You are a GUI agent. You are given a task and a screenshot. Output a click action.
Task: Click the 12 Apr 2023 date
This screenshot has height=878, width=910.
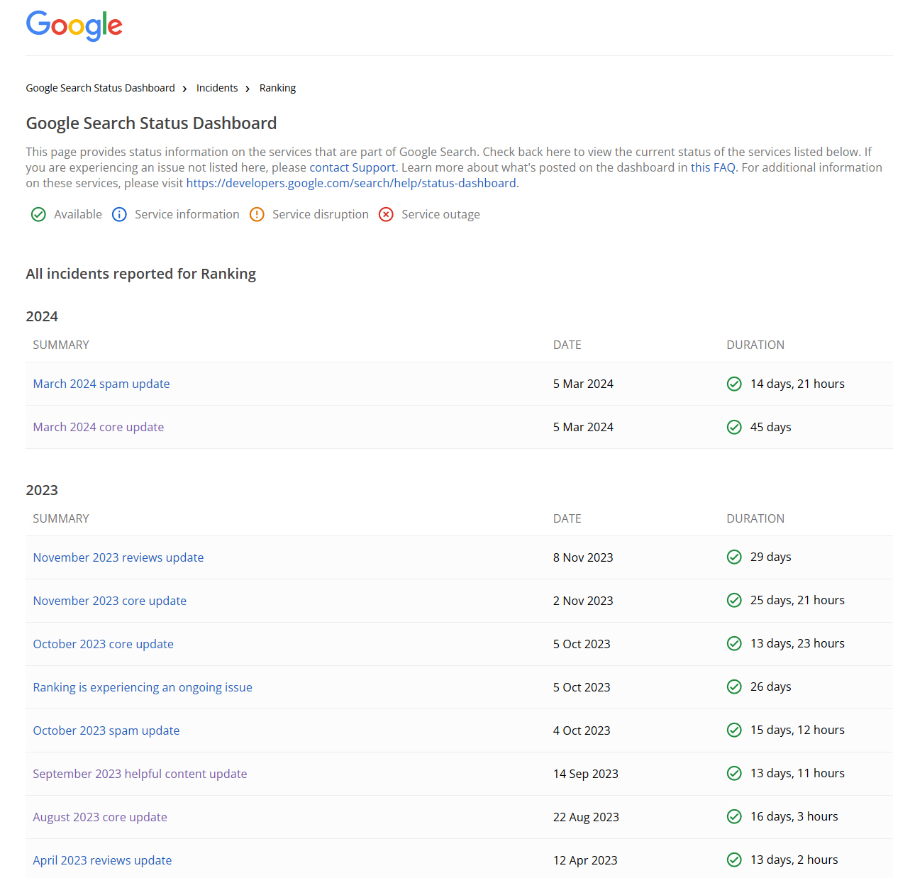(585, 860)
